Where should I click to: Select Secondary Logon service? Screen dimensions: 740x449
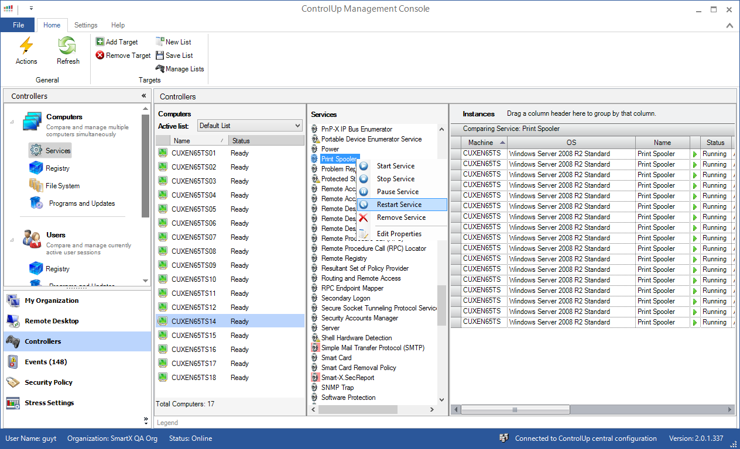346,298
